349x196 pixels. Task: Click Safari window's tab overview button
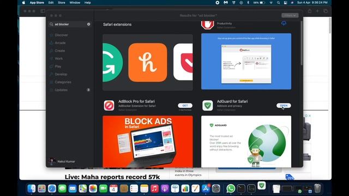coord(326,11)
